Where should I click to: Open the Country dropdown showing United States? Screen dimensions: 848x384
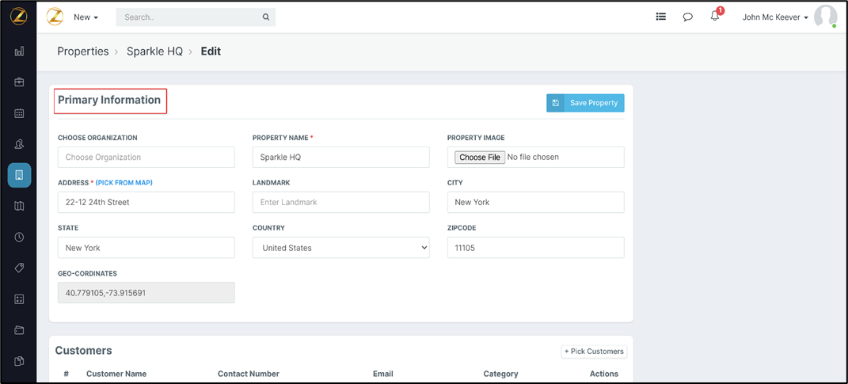tap(341, 248)
